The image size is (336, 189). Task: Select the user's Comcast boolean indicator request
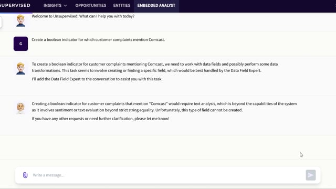(x=98, y=40)
